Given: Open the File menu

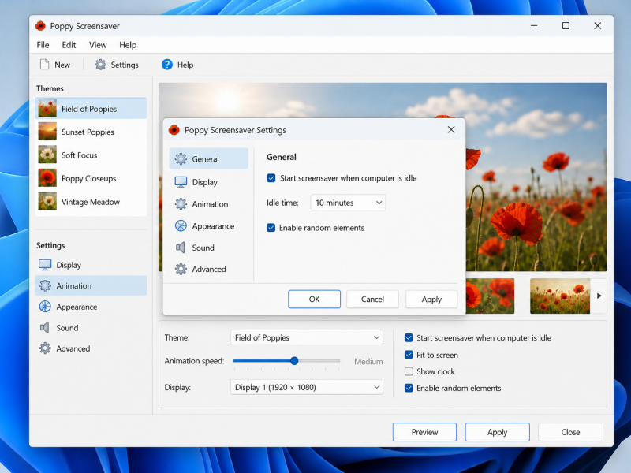Looking at the screenshot, I should (43, 45).
